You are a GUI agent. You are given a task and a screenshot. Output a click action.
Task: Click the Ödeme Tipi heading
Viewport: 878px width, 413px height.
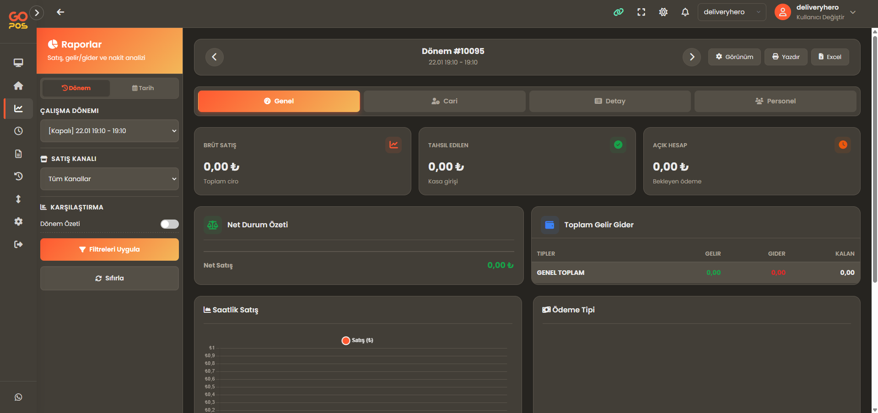(569, 310)
